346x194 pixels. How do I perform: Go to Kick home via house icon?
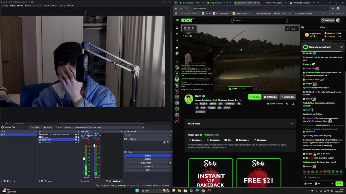[x=177, y=27]
